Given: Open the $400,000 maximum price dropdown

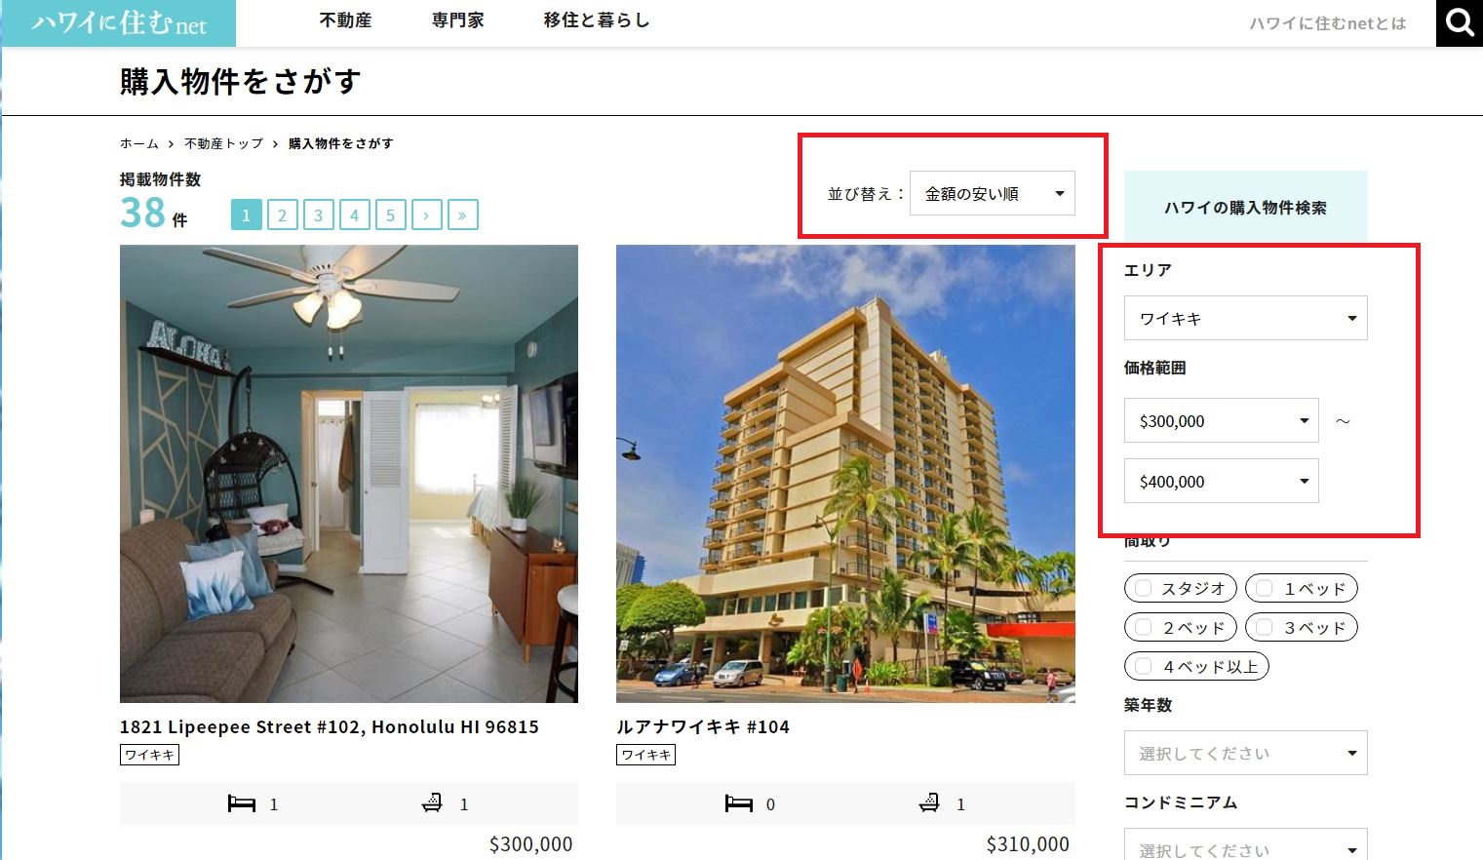Looking at the screenshot, I should coord(1221,481).
